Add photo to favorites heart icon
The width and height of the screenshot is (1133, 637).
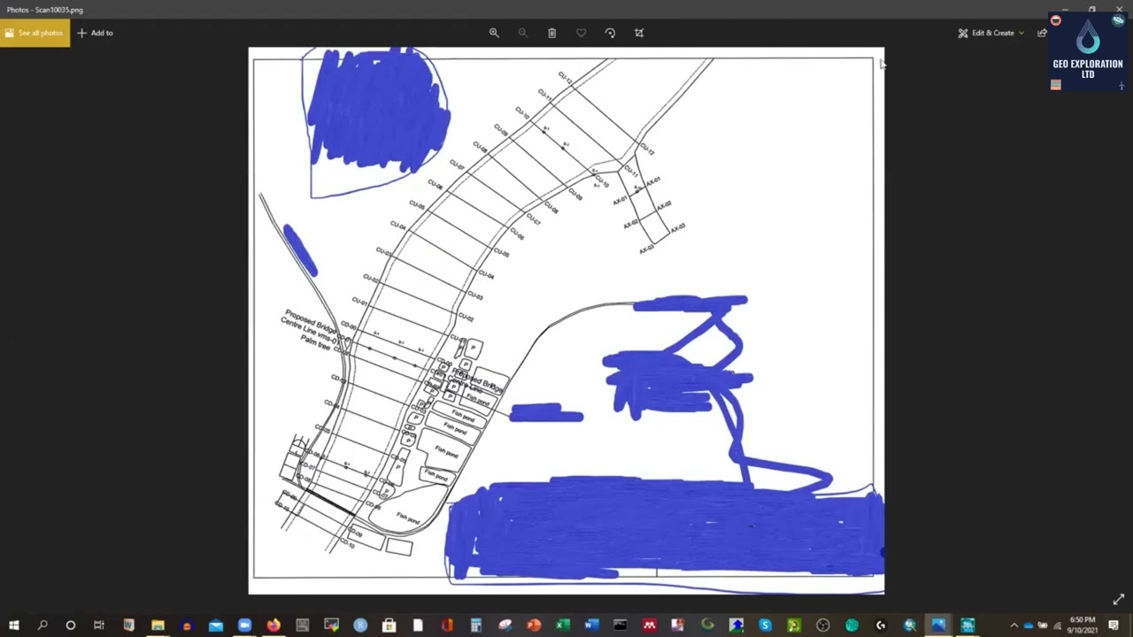coord(581,33)
